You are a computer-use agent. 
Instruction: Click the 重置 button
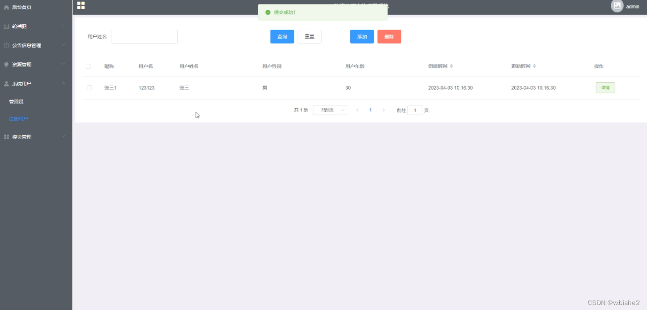310,37
